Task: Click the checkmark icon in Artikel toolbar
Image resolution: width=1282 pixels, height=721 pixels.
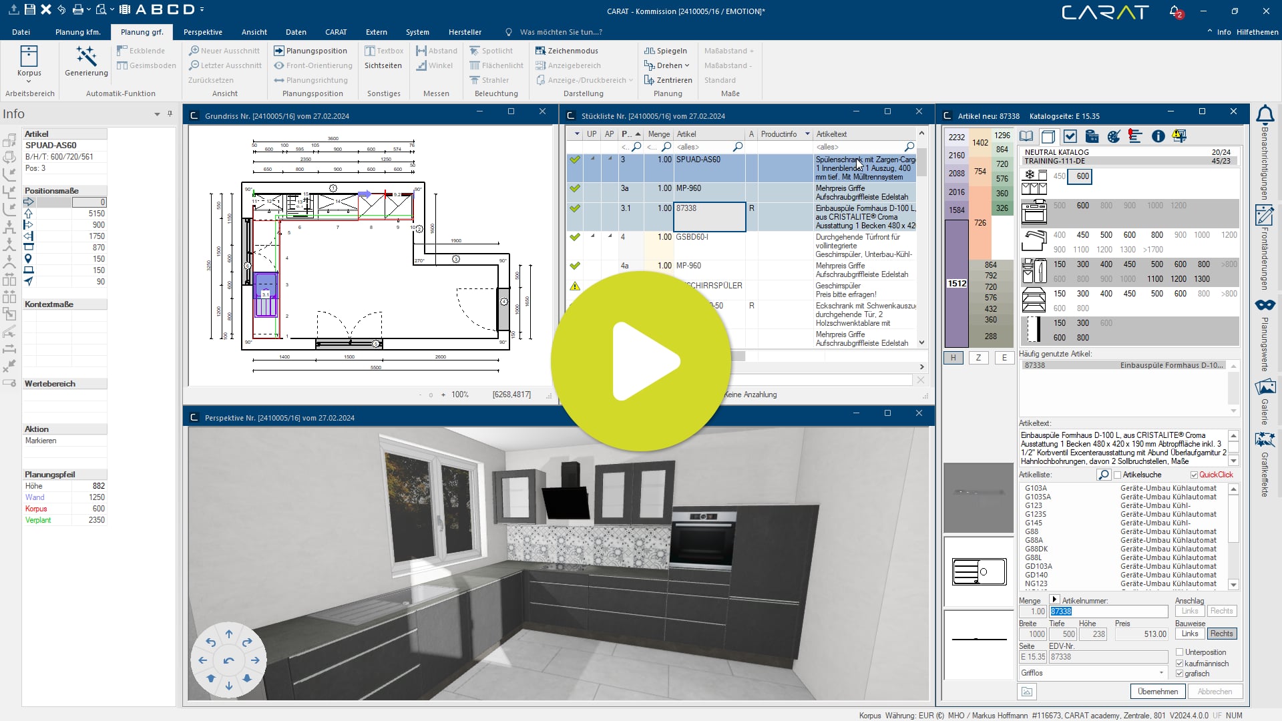Action: pos(1070,136)
